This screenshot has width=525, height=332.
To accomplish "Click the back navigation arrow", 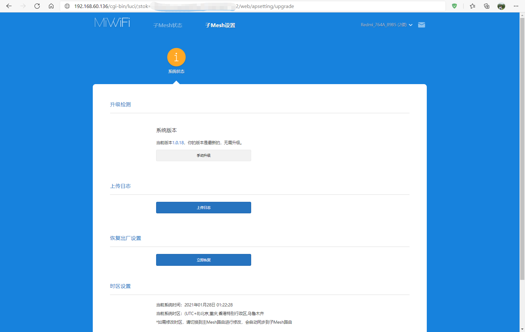I will tap(9, 6).
